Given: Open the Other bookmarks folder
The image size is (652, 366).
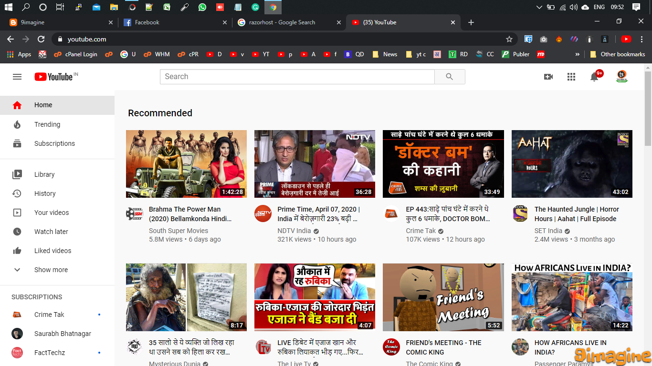Looking at the screenshot, I should tap(618, 54).
